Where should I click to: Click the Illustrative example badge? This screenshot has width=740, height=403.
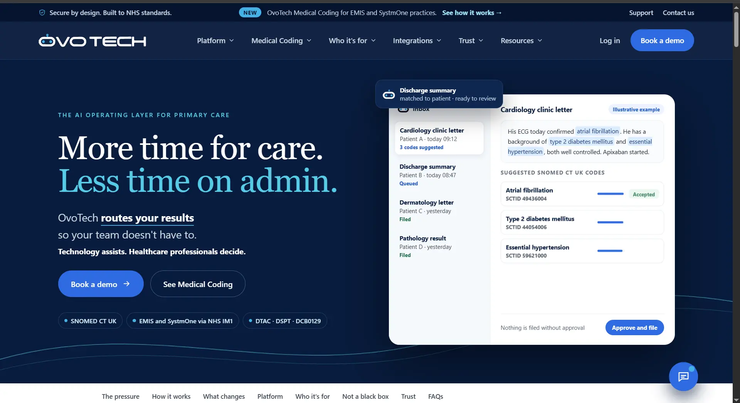(x=636, y=109)
